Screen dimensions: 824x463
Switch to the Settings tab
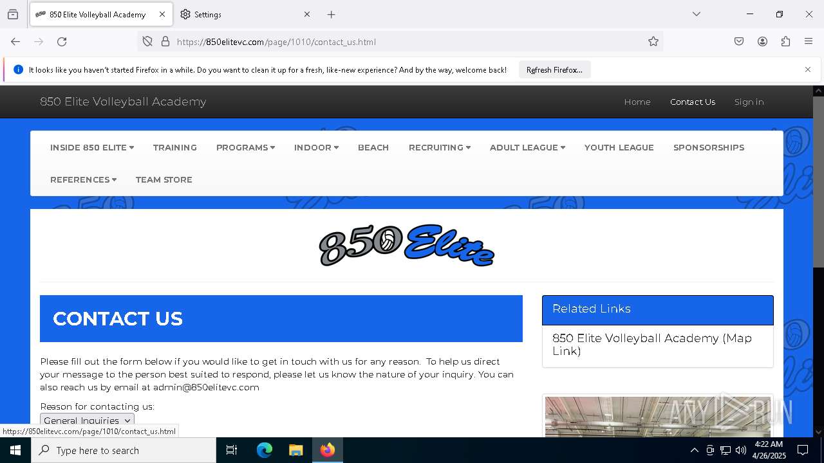pos(245,14)
